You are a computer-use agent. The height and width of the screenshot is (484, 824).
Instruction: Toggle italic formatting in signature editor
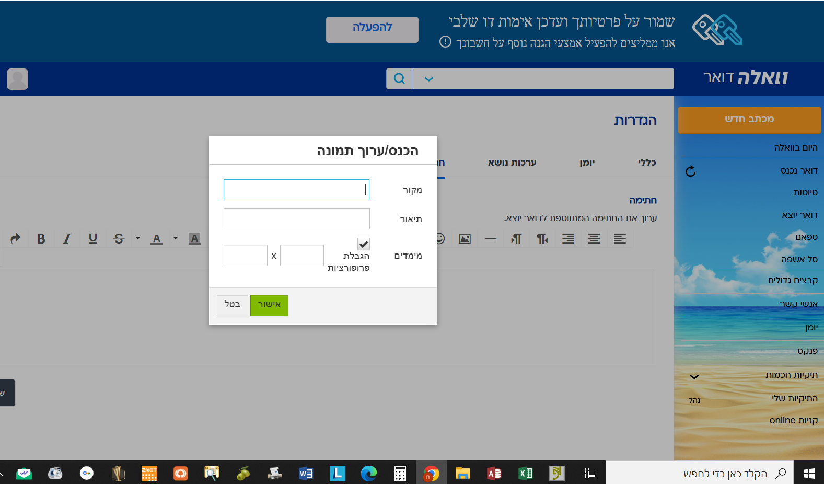(67, 239)
